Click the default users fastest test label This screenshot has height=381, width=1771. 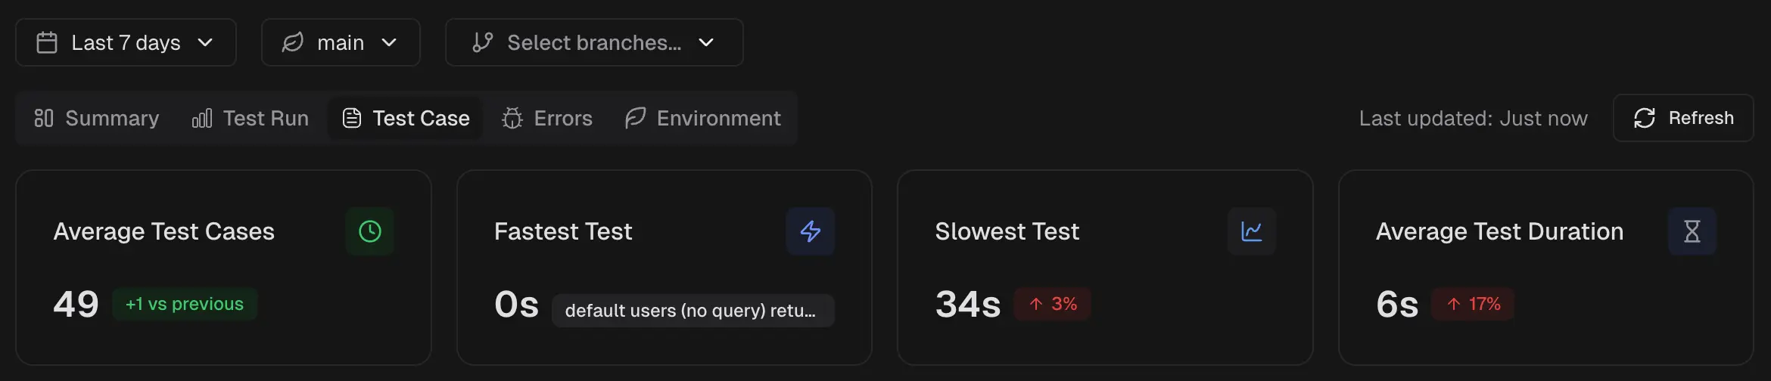click(692, 311)
